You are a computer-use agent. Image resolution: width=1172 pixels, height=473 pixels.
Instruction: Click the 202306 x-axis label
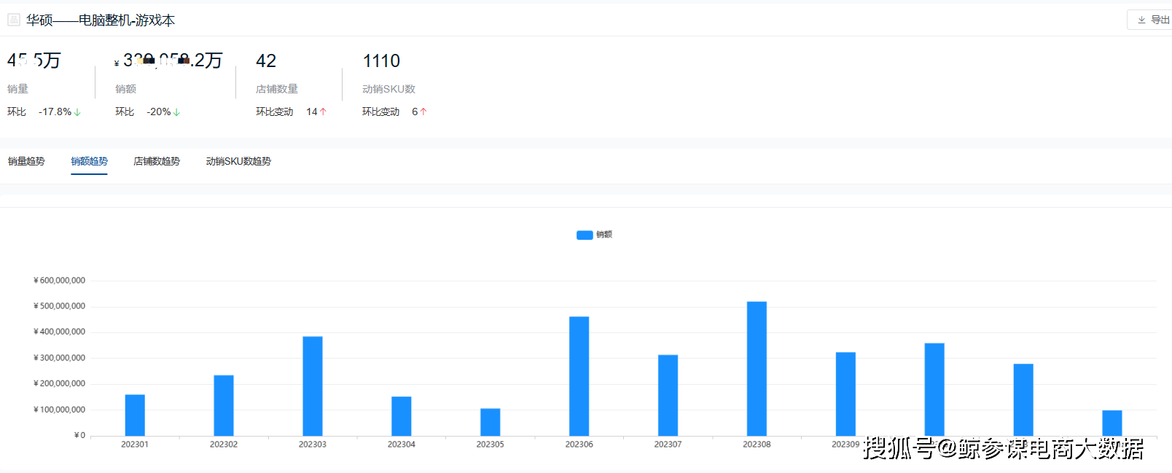tap(579, 445)
